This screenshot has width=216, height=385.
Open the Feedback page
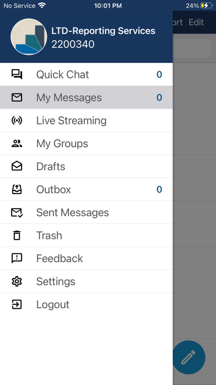click(87, 258)
